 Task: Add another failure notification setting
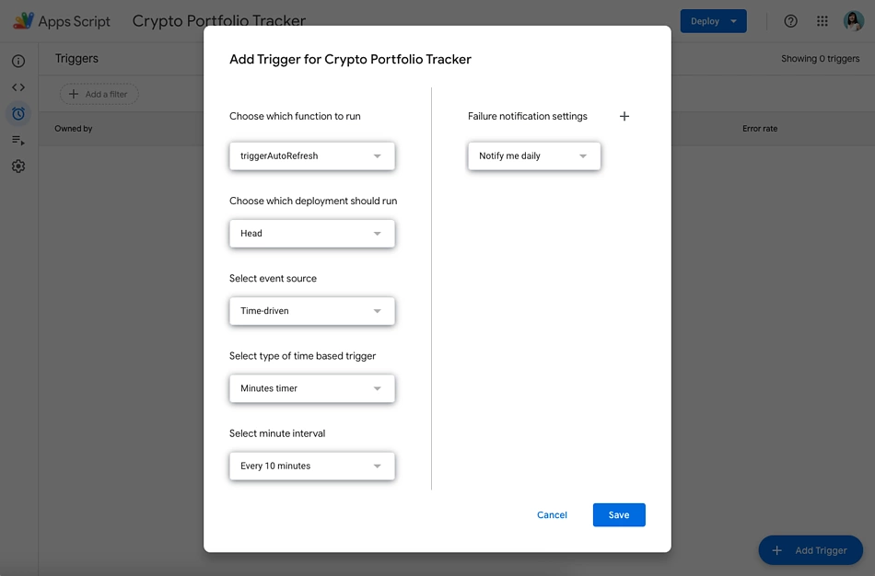tap(624, 116)
